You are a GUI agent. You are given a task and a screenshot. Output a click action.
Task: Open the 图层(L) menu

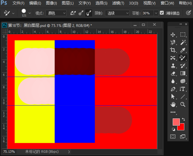(x=68, y=3)
